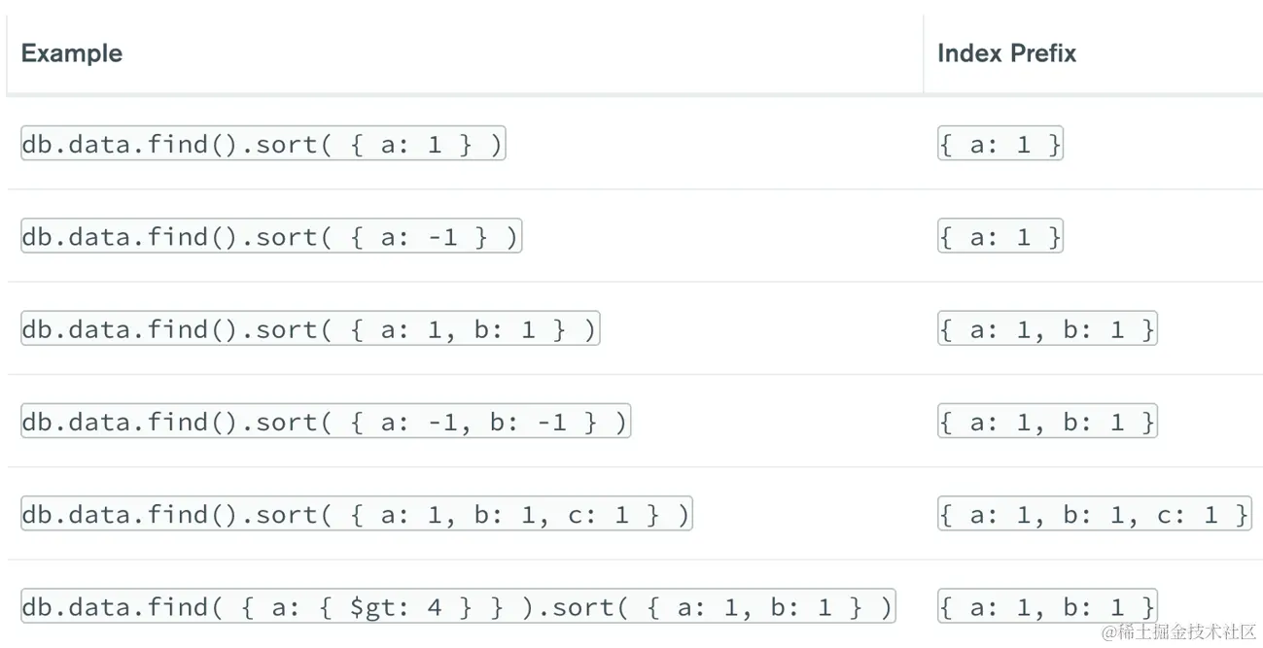Click the index prefix beside the sort a: -1 example

click(1000, 237)
